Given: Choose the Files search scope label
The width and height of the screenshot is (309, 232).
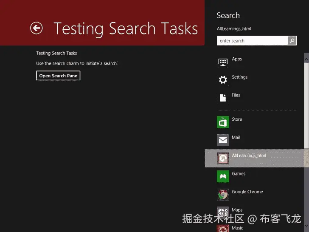Looking at the screenshot, I should pos(236,95).
